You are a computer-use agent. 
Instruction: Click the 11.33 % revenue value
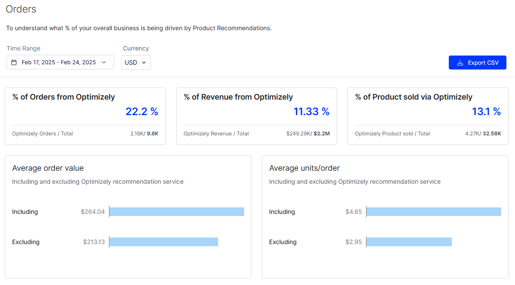pyautogui.click(x=312, y=111)
